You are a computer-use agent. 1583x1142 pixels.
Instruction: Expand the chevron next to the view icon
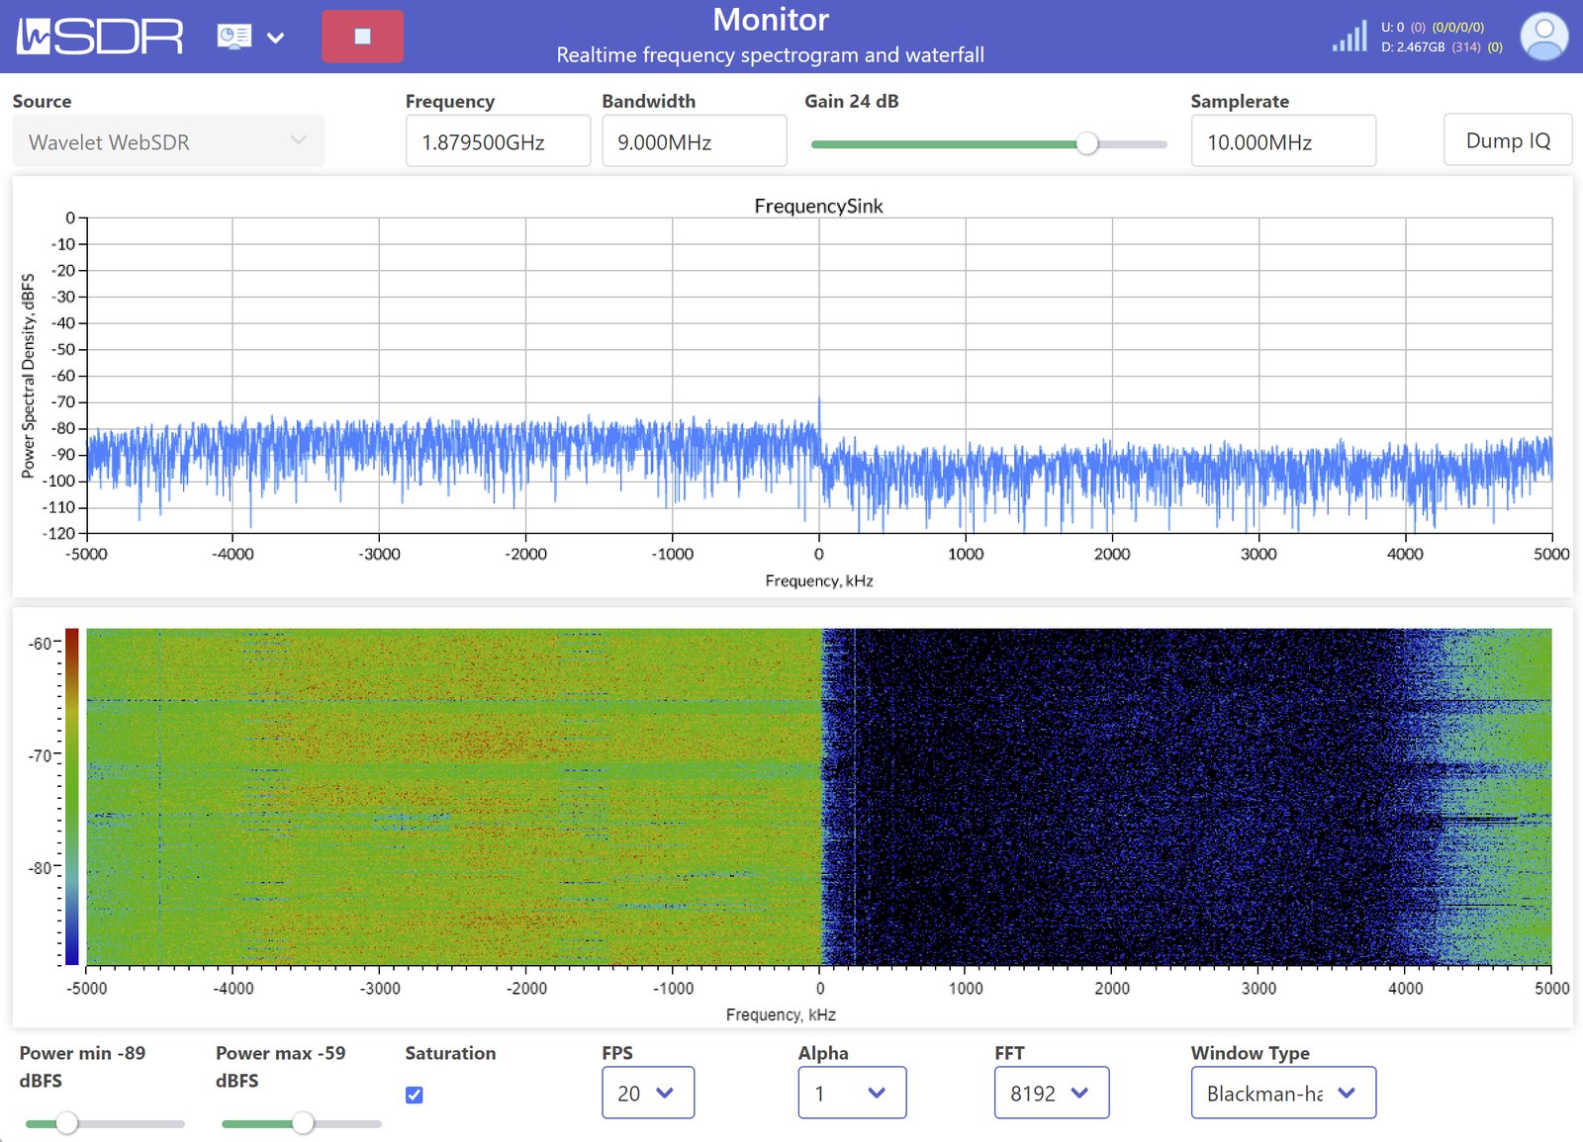coord(275,37)
